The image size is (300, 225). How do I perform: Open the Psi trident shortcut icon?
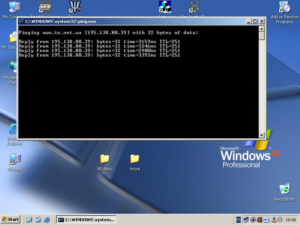pos(75,7)
